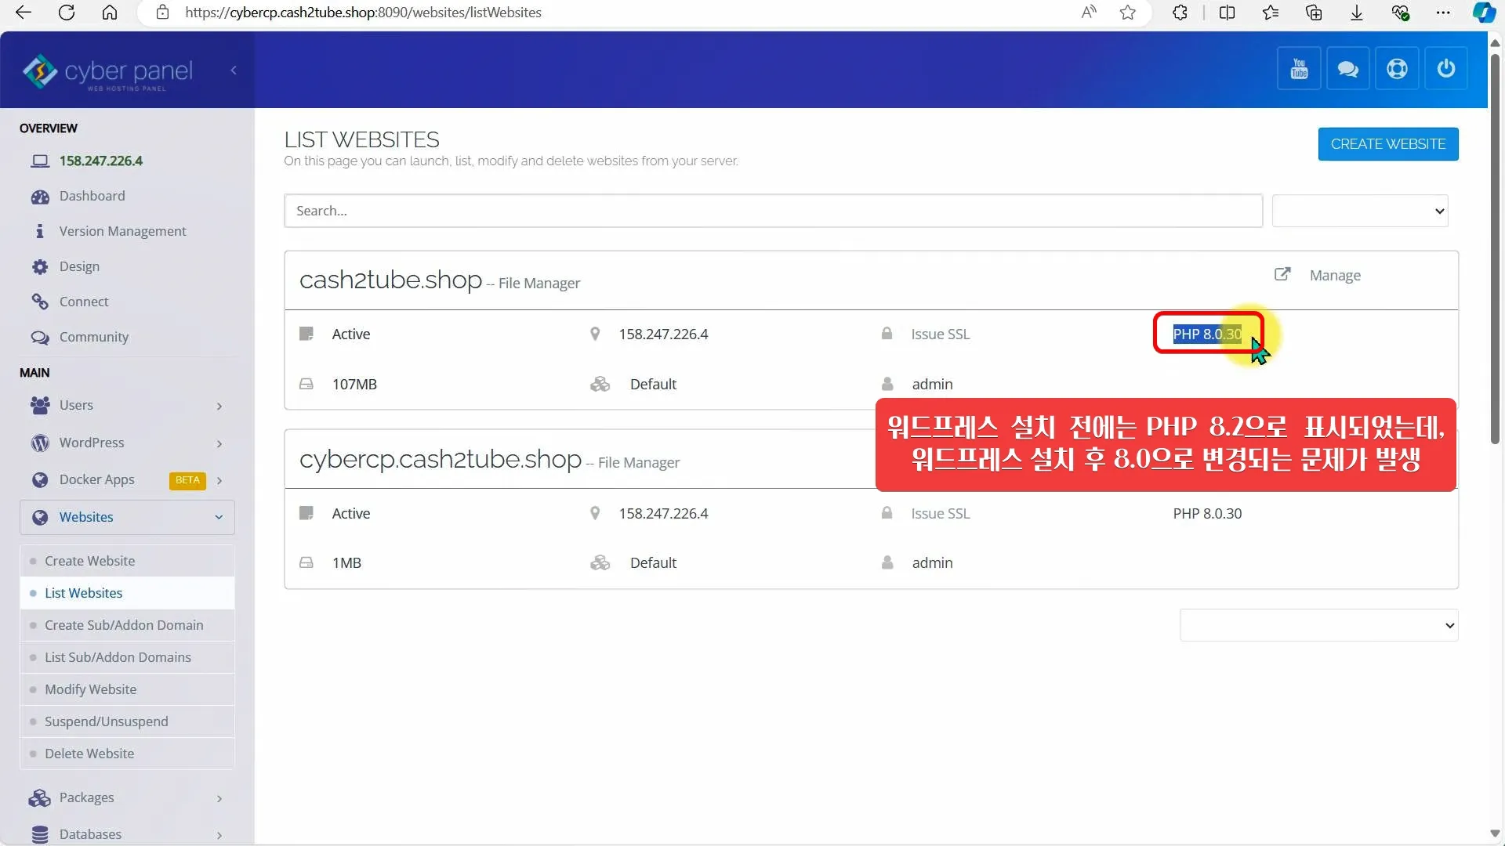Click external link icon beside Manage
Screen dimensions: 1505x846
point(1282,274)
